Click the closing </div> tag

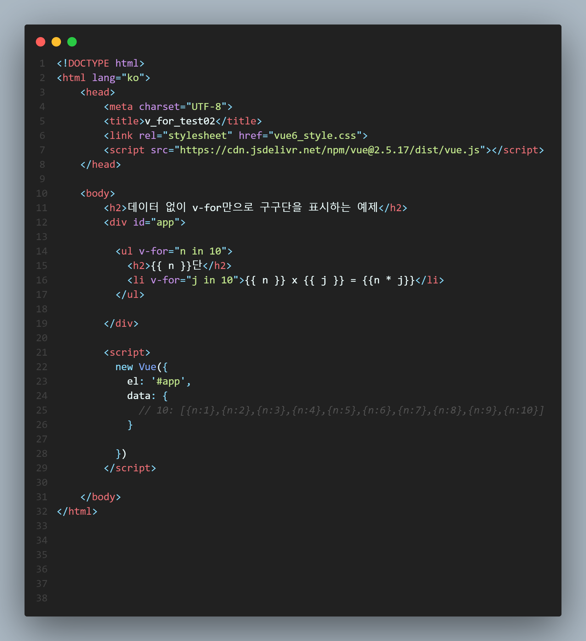coord(121,324)
